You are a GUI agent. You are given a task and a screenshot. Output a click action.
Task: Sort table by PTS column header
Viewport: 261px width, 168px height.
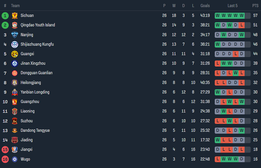tap(255, 6)
